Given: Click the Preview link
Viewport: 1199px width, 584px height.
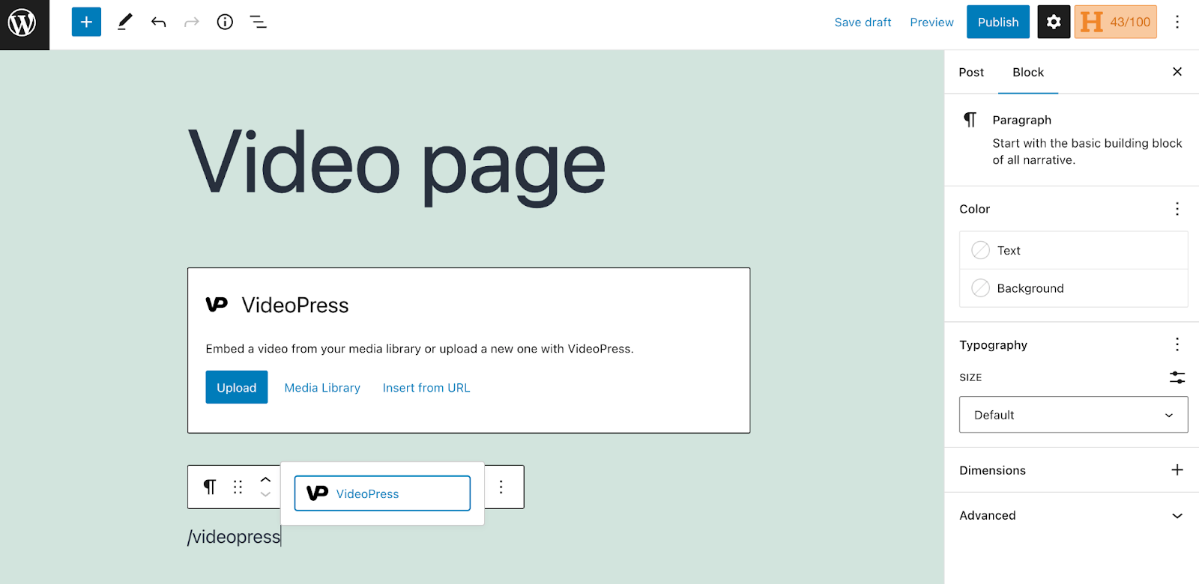Looking at the screenshot, I should click(x=931, y=22).
